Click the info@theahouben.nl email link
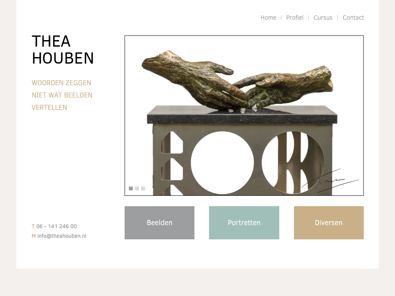This screenshot has width=395, height=296. pyautogui.click(x=62, y=236)
